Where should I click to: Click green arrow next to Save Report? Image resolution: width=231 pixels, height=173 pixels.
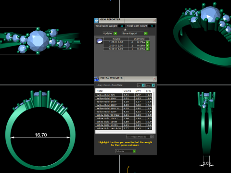[146, 33]
